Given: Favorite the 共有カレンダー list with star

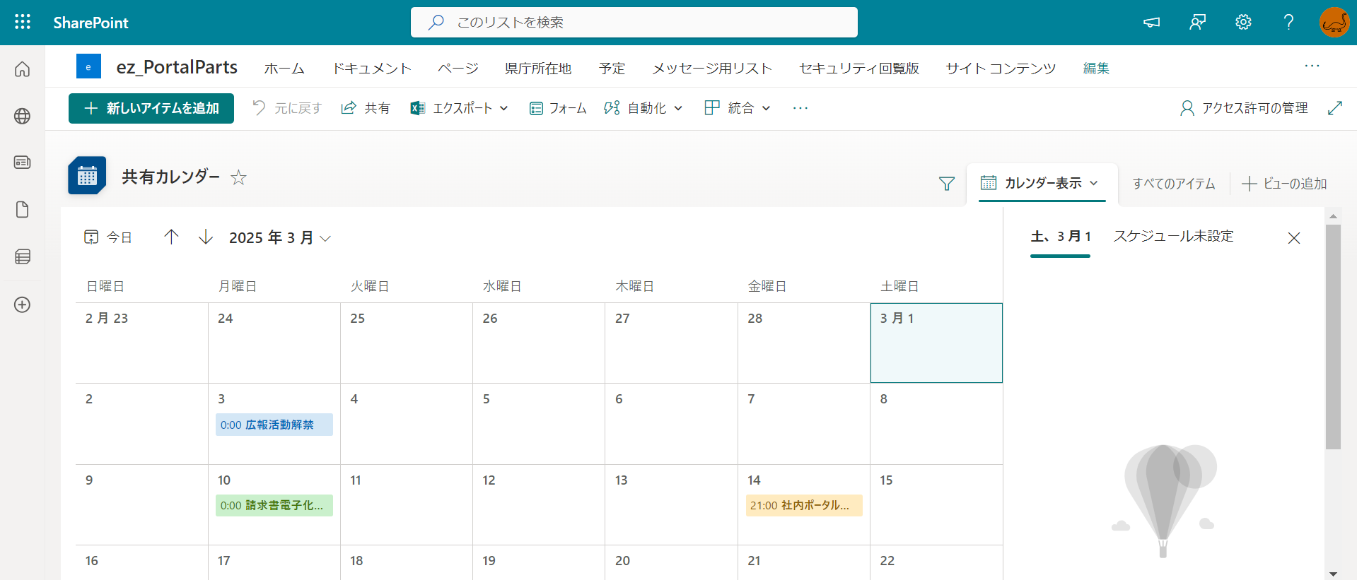Looking at the screenshot, I should pos(239,177).
